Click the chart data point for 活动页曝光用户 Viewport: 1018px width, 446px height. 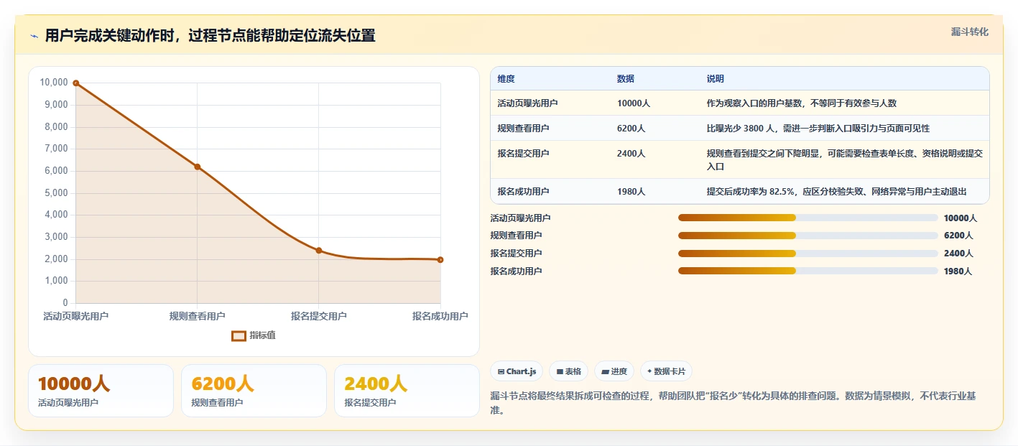click(75, 83)
